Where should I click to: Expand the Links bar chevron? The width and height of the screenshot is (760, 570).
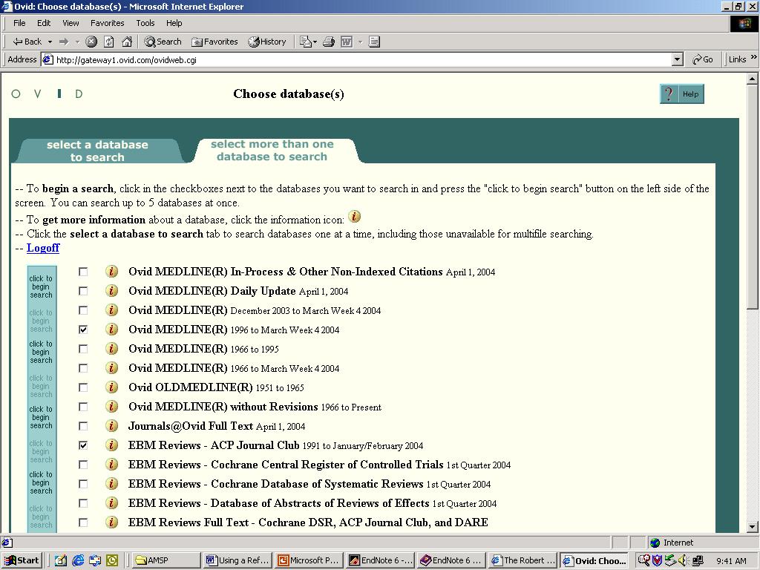(x=754, y=57)
